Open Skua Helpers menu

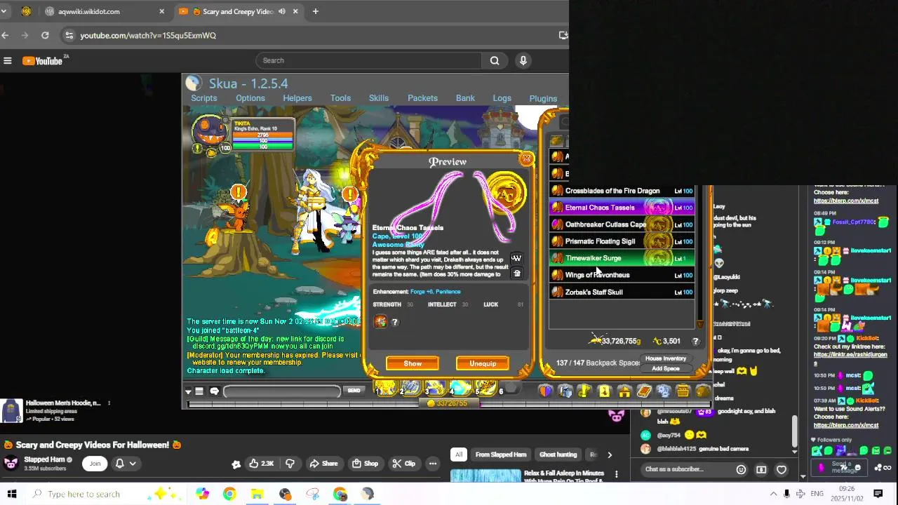pyautogui.click(x=297, y=98)
